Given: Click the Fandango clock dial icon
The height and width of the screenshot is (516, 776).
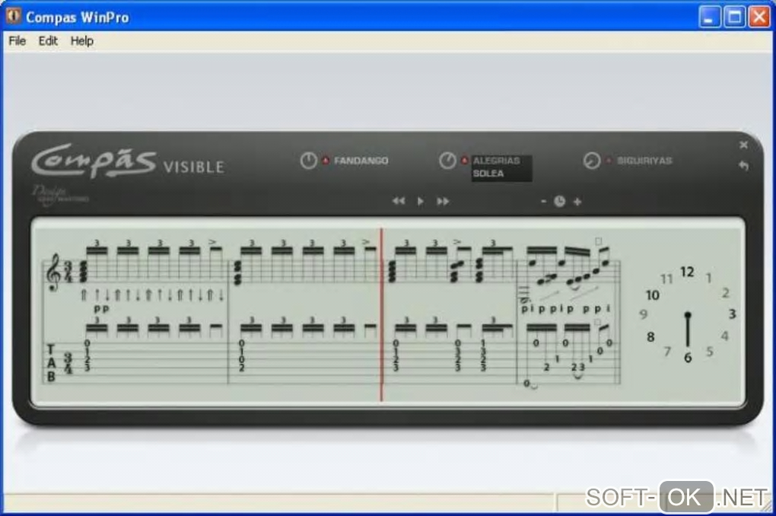Looking at the screenshot, I should [308, 161].
